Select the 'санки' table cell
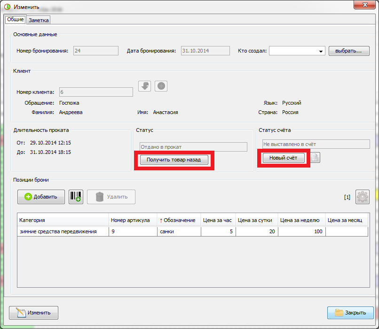Screen dimensions: 379x329 tap(179, 231)
